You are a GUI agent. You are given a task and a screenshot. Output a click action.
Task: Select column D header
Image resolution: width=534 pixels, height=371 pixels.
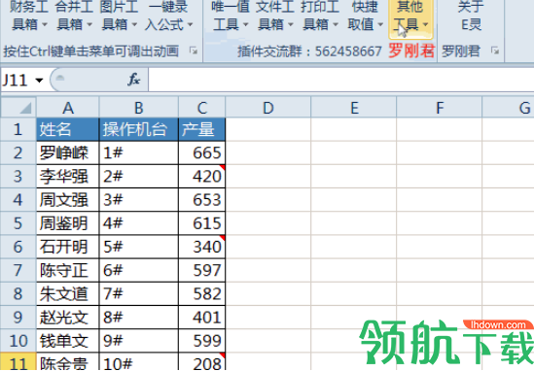(268, 108)
